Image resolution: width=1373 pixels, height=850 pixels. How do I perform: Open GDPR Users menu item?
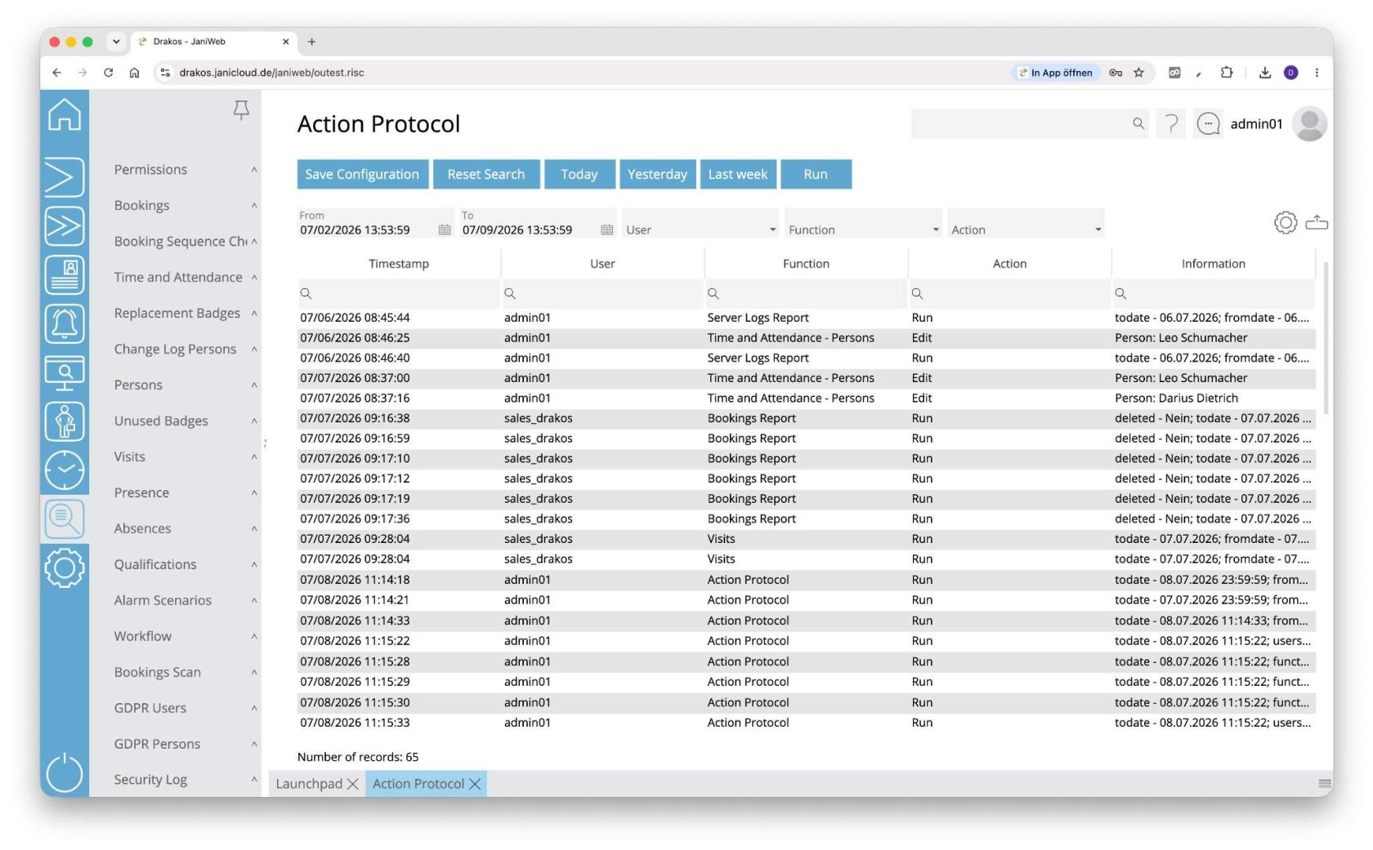click(x=150, y=709)
